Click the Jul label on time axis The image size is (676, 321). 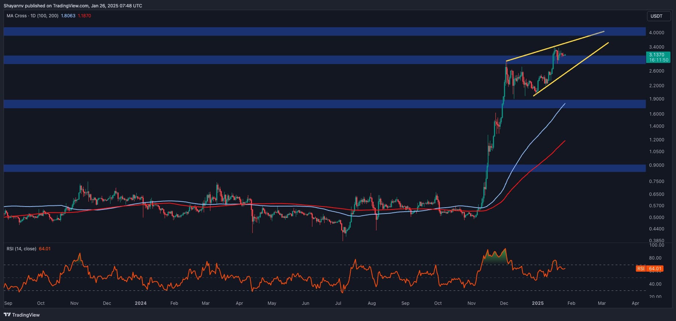[338, 303]
